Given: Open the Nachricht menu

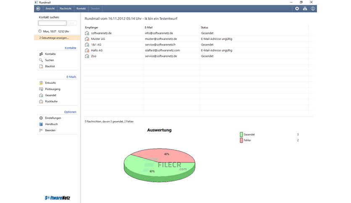Looking at the screenshot, I should (65, 8).
